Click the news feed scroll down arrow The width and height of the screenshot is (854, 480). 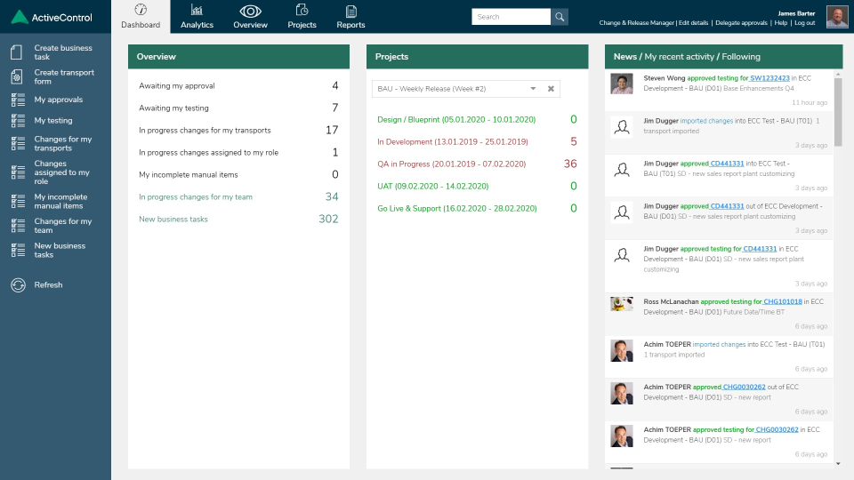838,464
